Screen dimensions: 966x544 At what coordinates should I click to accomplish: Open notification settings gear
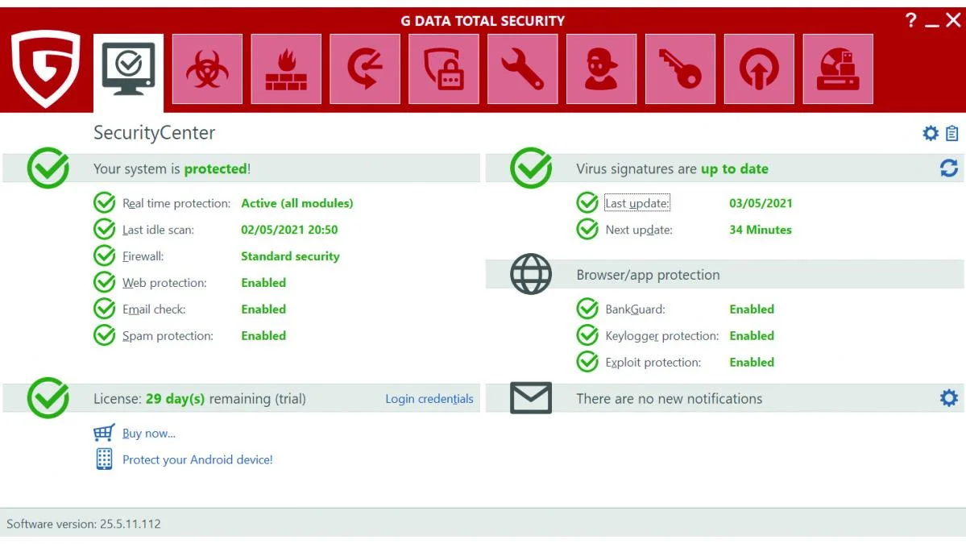point(949,398)
